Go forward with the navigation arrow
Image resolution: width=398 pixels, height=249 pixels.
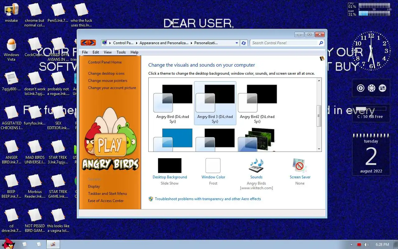(x=92, y=43)
